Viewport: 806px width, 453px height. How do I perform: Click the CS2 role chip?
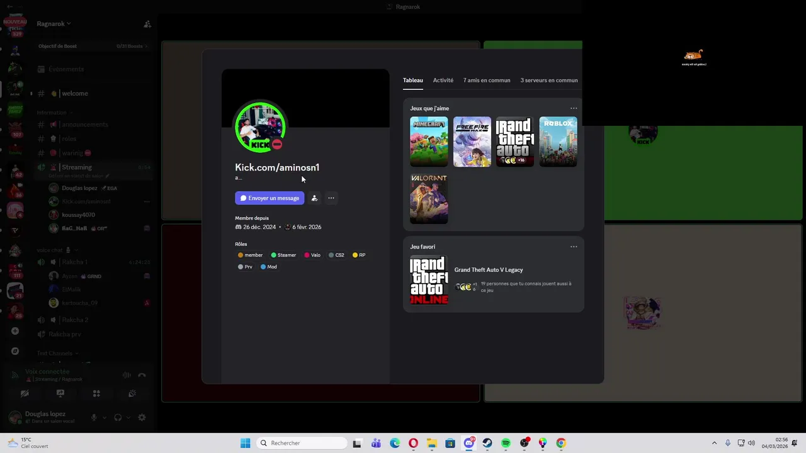tap(336, 255)
